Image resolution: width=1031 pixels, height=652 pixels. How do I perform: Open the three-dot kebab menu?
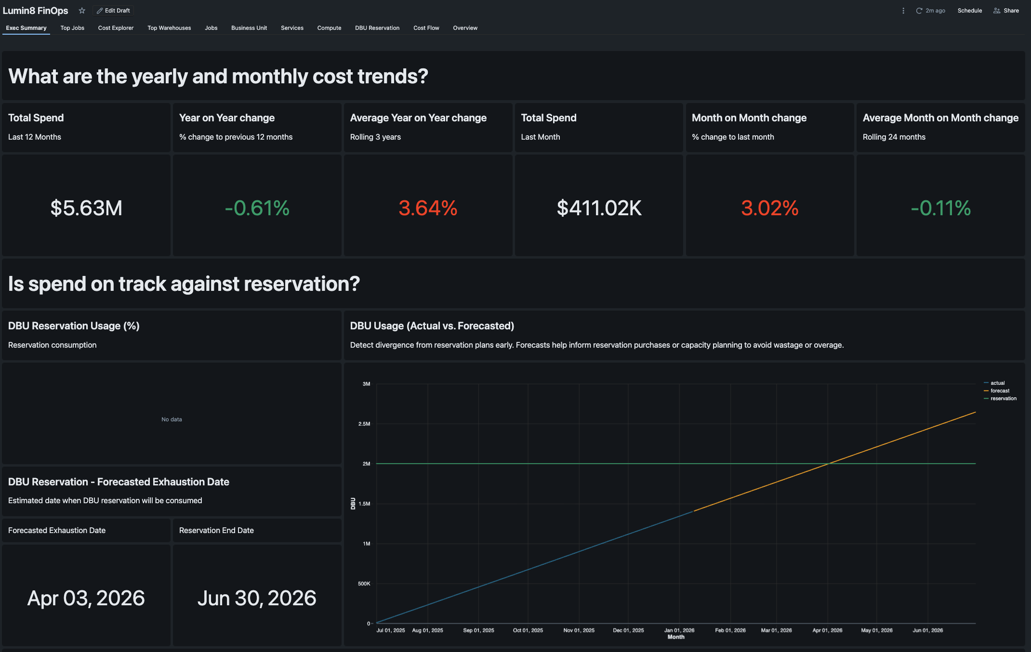[x=903, y=11]
